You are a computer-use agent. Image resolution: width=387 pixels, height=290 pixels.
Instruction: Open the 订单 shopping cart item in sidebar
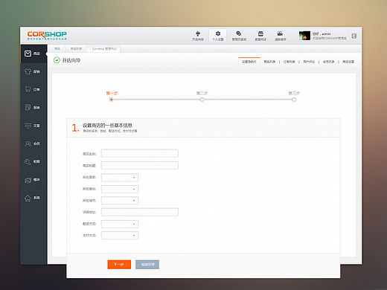pyautogui.click(x=33, y=89)
